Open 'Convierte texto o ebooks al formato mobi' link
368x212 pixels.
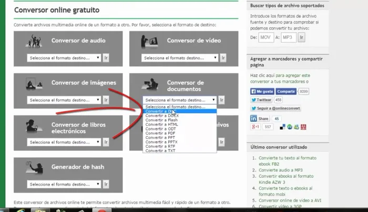tap(285, 192)
